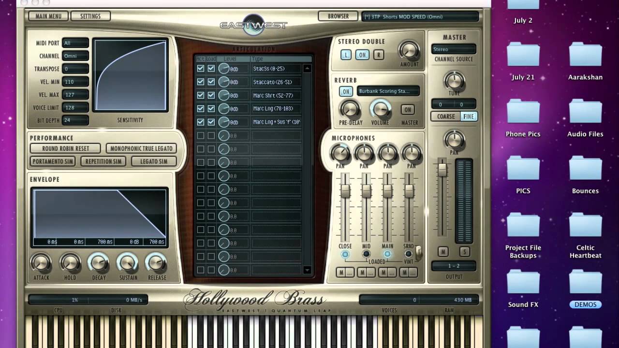Image resolution: width=619 pixels, height=348 pixels.
Task: Click the Mid microphone Pan knob
Action: tap(364, 154)
